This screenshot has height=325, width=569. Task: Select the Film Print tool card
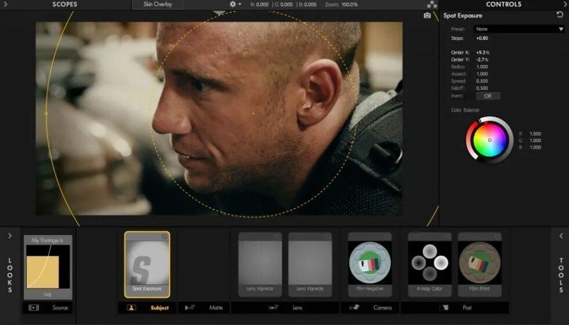point(480,265)
